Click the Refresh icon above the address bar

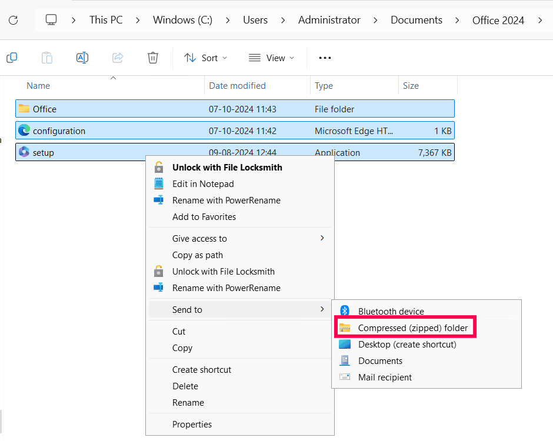pos(13,19)
